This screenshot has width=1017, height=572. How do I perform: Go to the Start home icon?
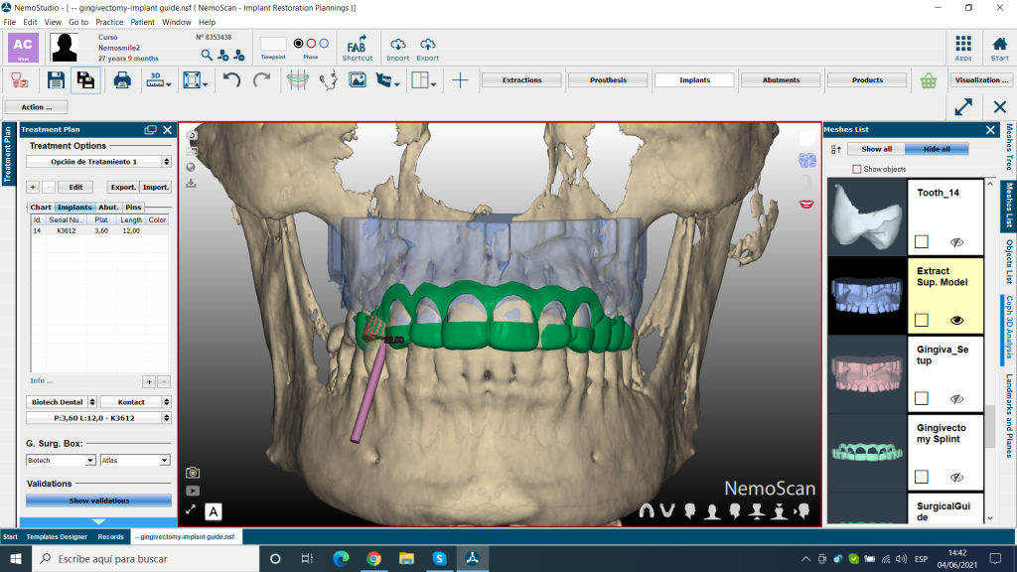pyautogui.click(x=999, y=48)
